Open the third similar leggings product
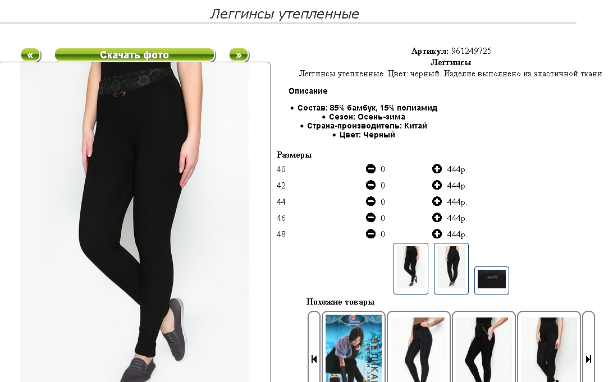This screenshot has width=613, height=382. point(483,348)
